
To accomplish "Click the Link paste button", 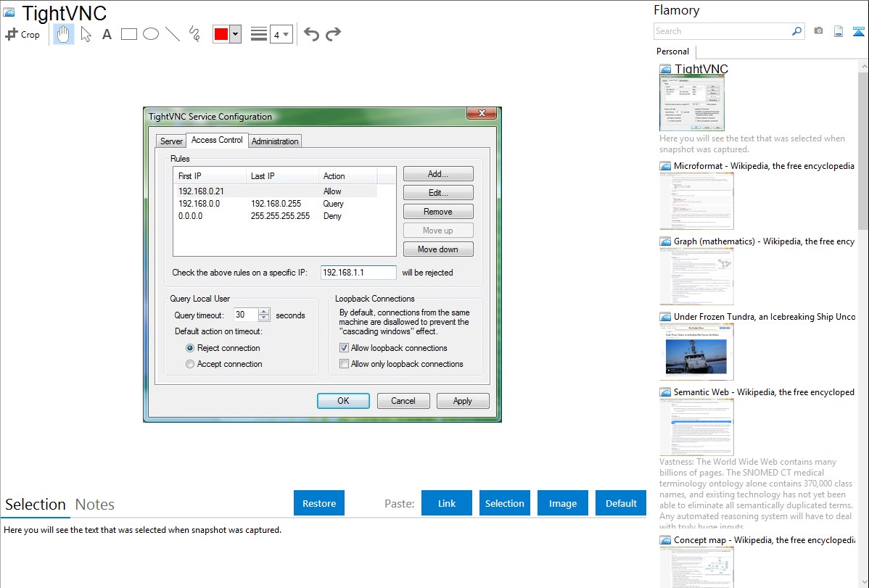I will click(x=447, y=503).
